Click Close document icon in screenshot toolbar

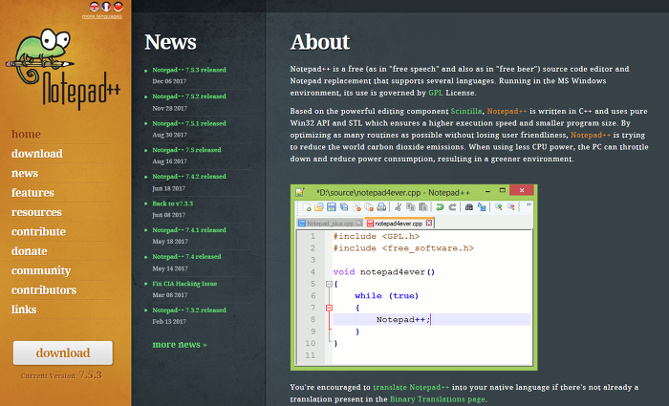tap(356, 207)
